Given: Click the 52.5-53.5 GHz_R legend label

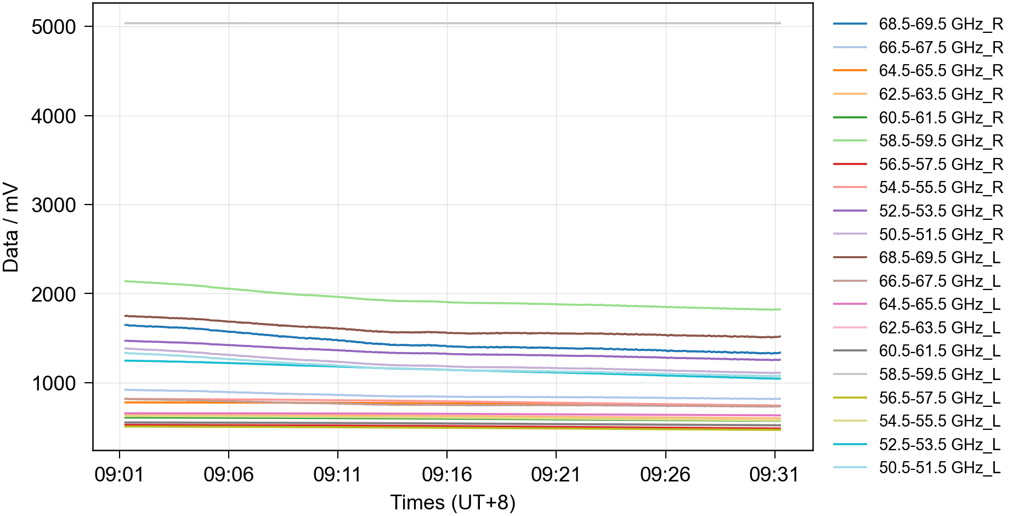Looking at the screenshot, I should point(940,211).
